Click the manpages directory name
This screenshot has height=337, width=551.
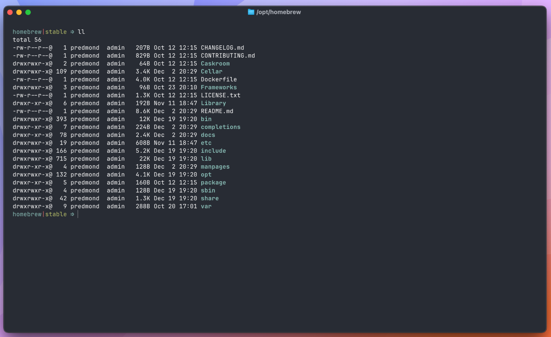point(215,167)
